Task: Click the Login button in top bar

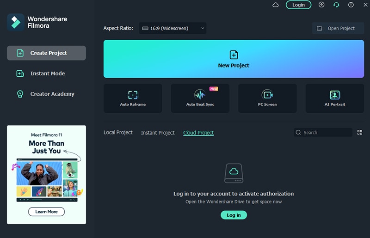Action: click(298, 5)
